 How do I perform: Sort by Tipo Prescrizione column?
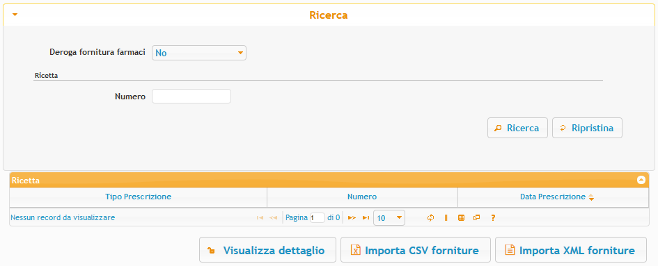138,197
